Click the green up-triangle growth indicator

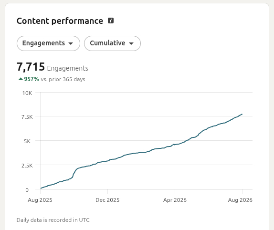(x=21, y=79)
